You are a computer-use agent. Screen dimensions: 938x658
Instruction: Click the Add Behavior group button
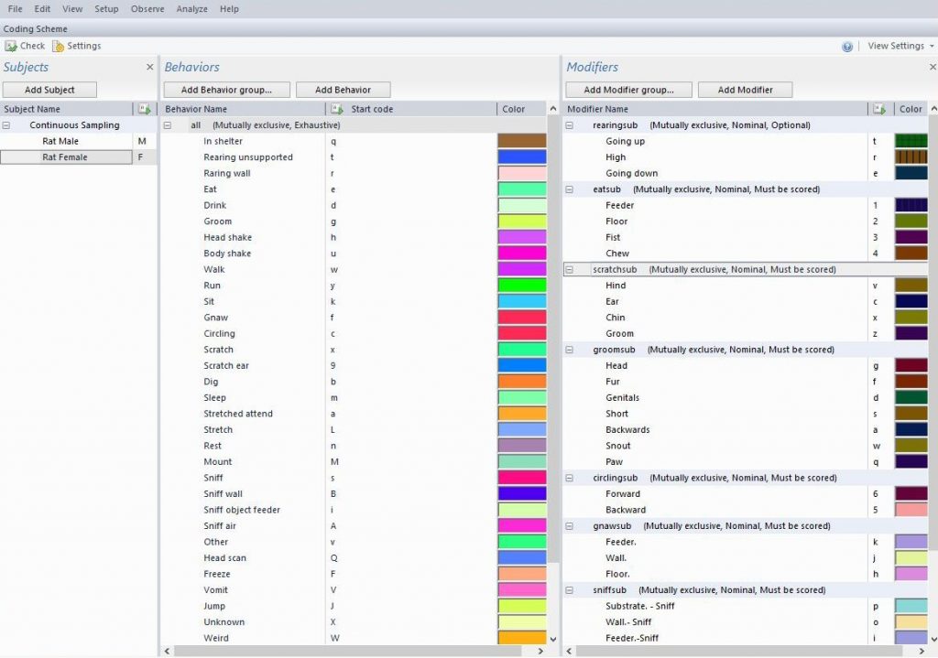[x=226, y=90]
